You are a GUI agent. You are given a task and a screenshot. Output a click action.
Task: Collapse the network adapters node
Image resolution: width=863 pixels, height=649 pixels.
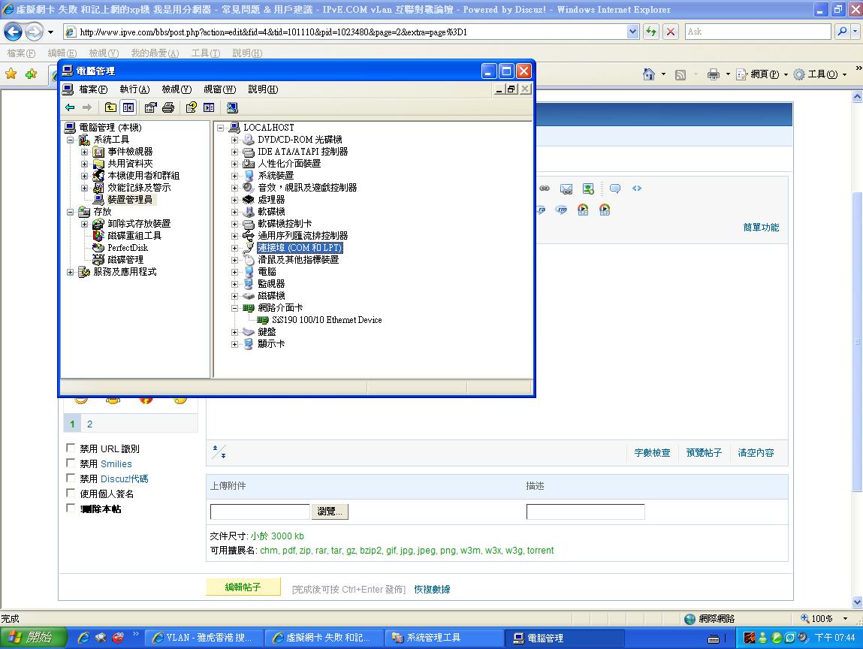point(234,308)
